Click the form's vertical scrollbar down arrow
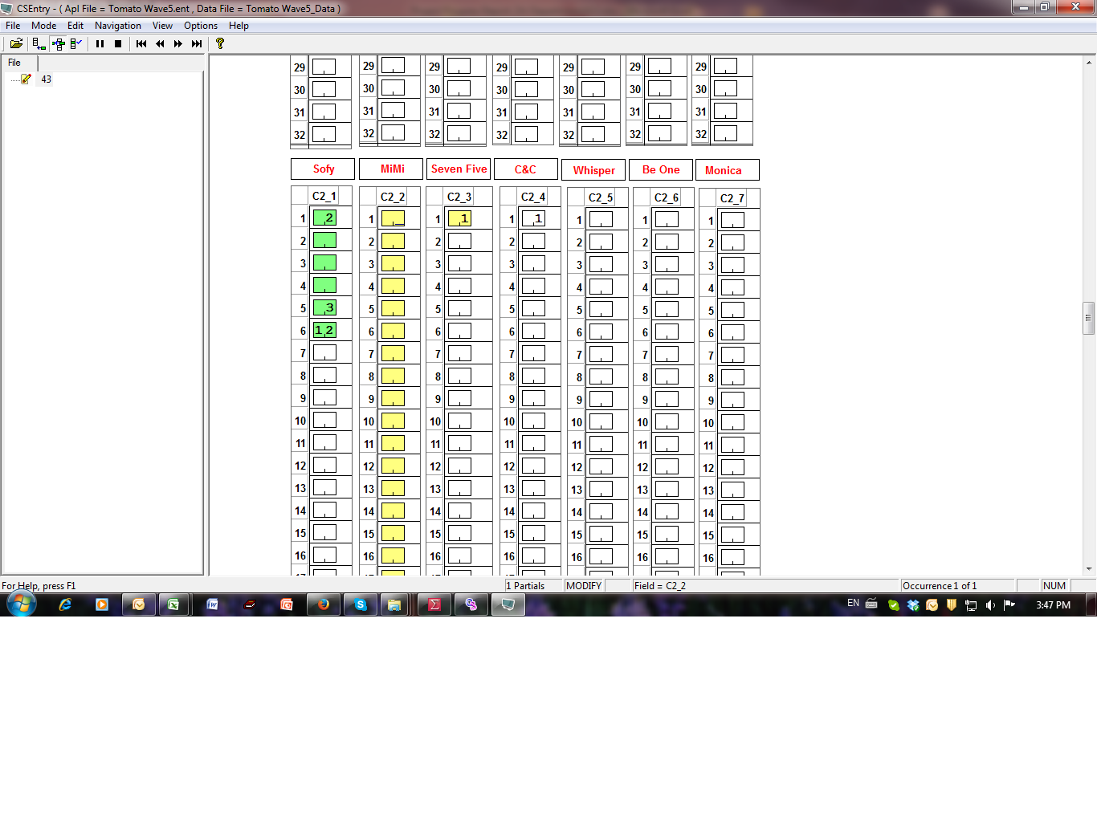 pyautogui.click(x=1089, y=569)
